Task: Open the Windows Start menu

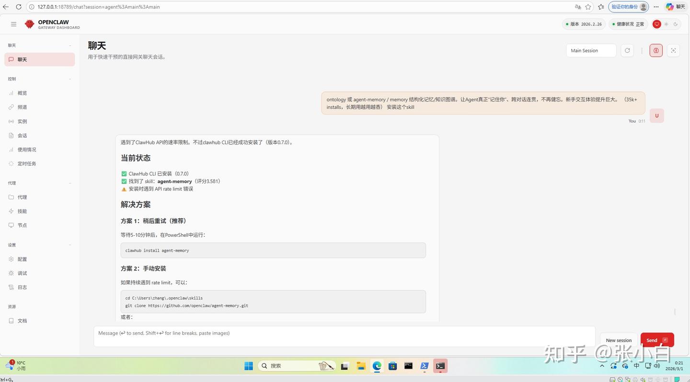Action: coord(249,366)
